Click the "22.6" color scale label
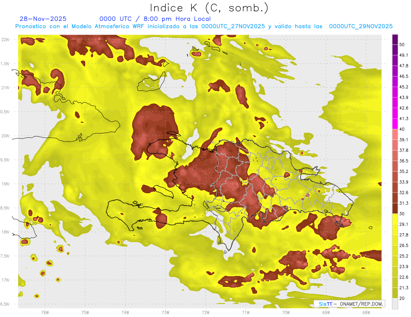Screen dimensions: 411x317 pos(404,277)
